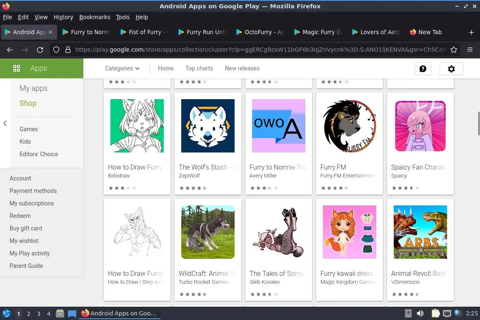Reload the Google Play page

(40, 50)
